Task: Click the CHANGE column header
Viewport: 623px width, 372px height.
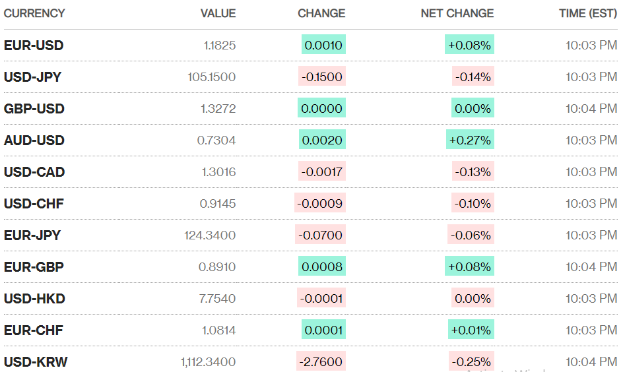Action: pos(321,13)
